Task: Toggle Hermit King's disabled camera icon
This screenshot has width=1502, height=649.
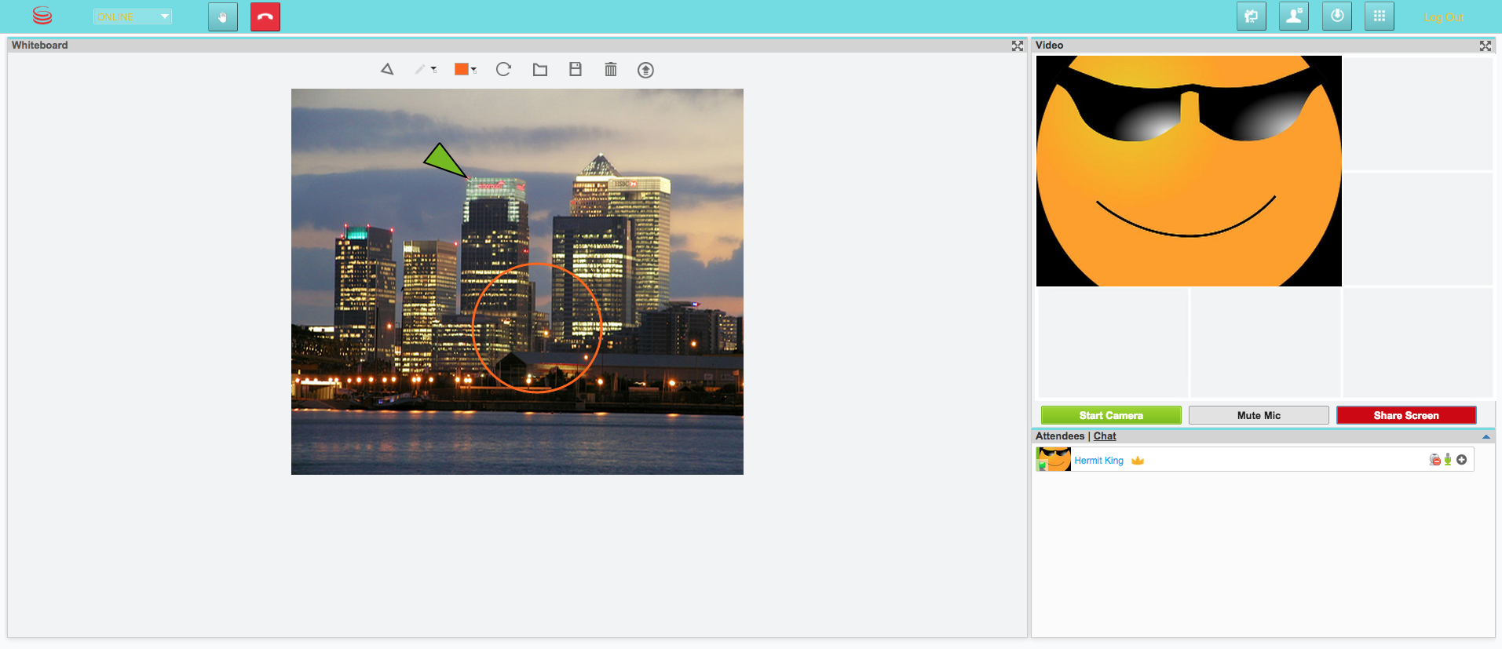Action: coord(1435,460)
